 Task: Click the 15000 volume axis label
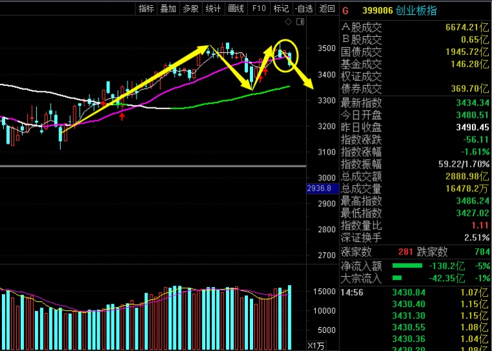[324, 292]
